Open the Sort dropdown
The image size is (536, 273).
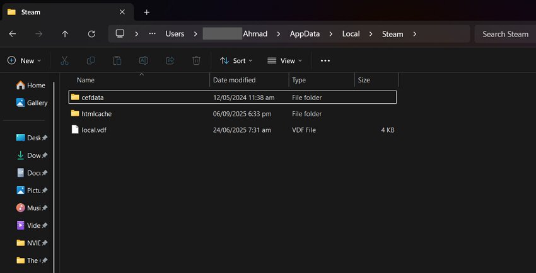236,60
